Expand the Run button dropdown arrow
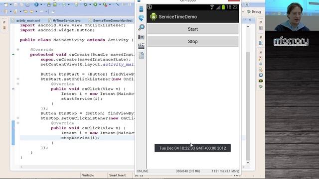The width and height of the screenshot is (319, 179). tap(100, 4)
